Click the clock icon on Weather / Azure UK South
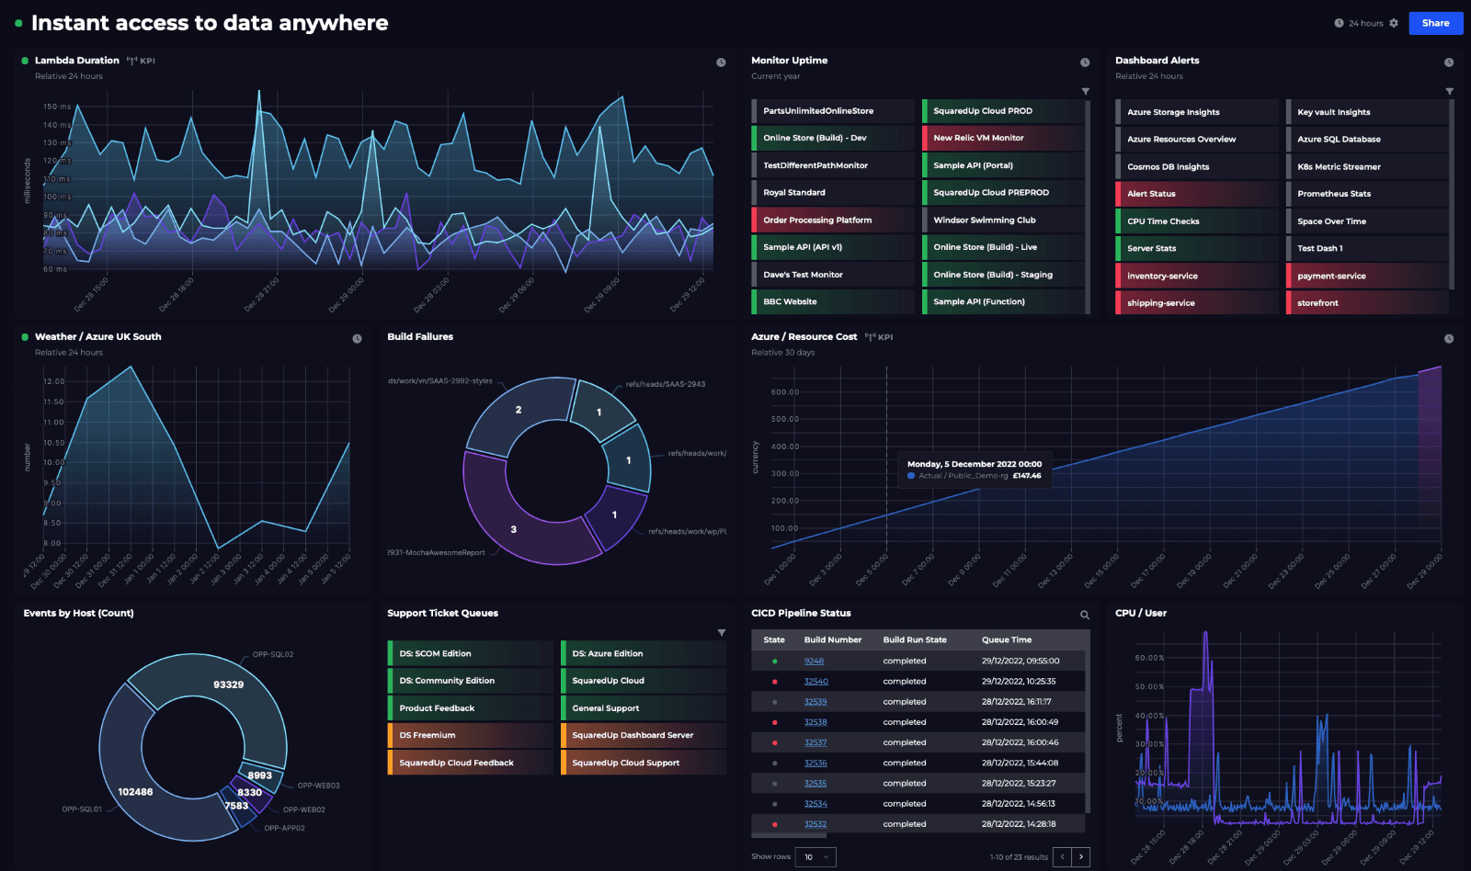1471x871 pixels. tap(358, 338)
